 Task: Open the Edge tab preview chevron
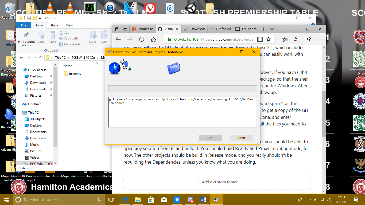point(272,29)
